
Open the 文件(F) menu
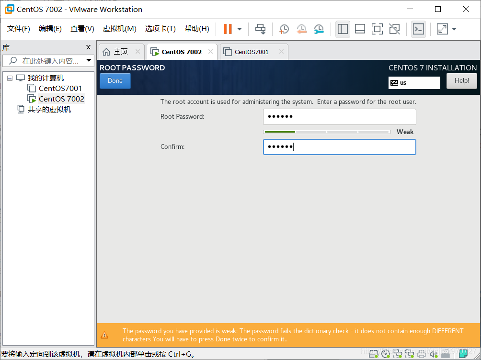pos(18,29)
